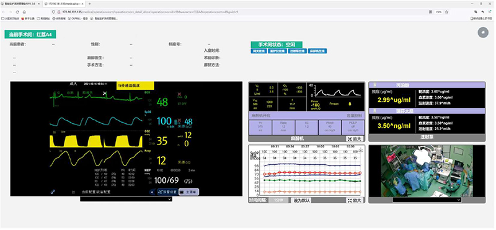Open the main menu (主菜单) on monitor
This screenshot has width=496, height=230.
point(188,192)
